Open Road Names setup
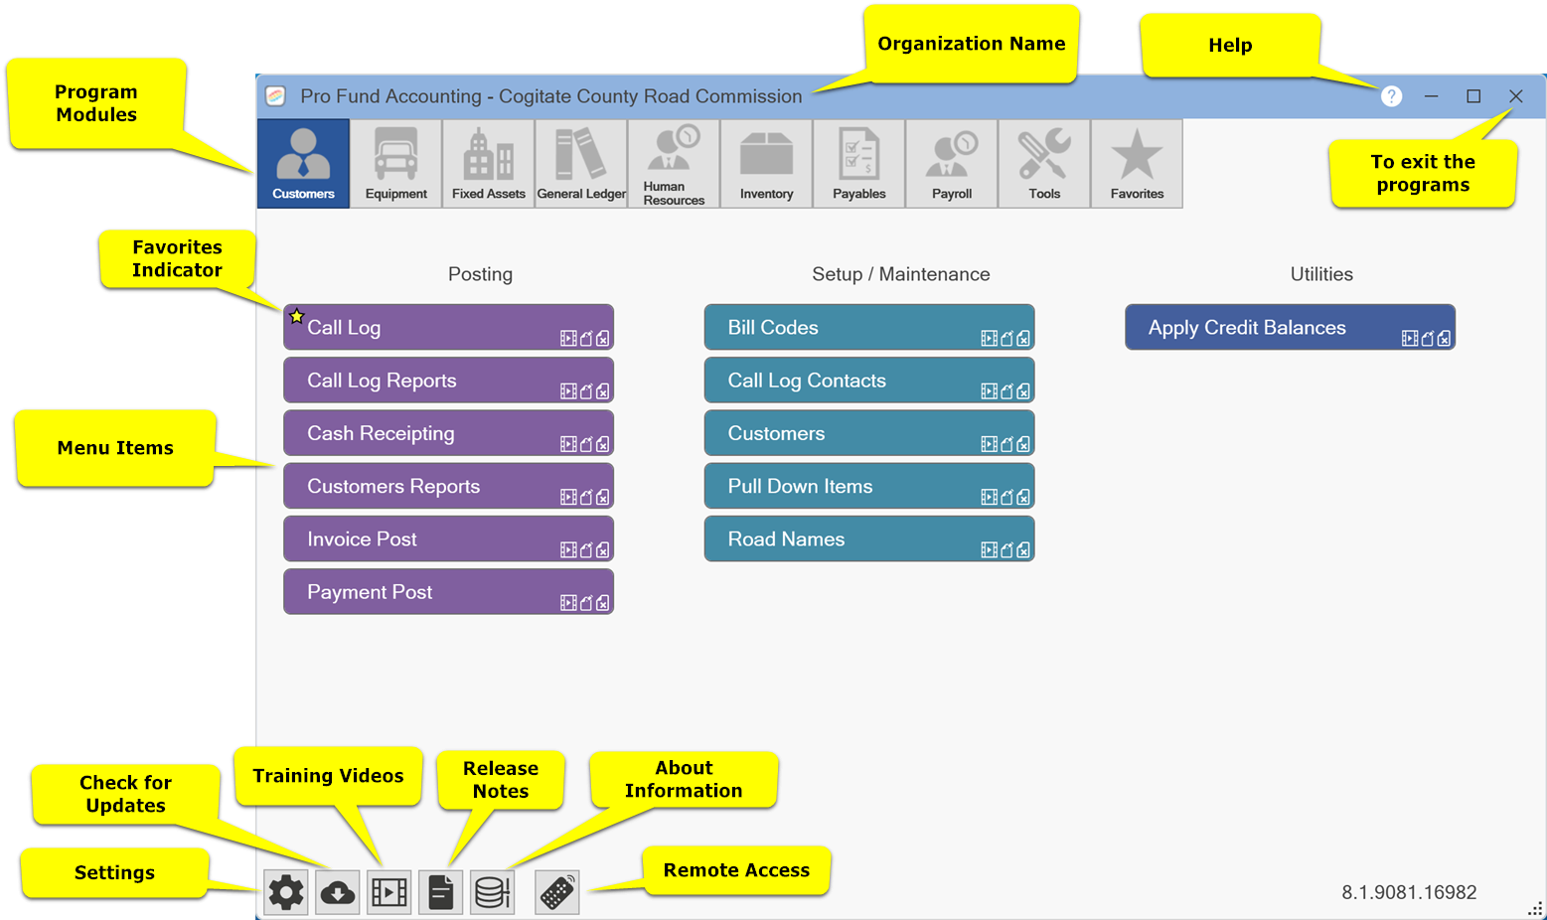1547x920 pixels. [869, 538]
